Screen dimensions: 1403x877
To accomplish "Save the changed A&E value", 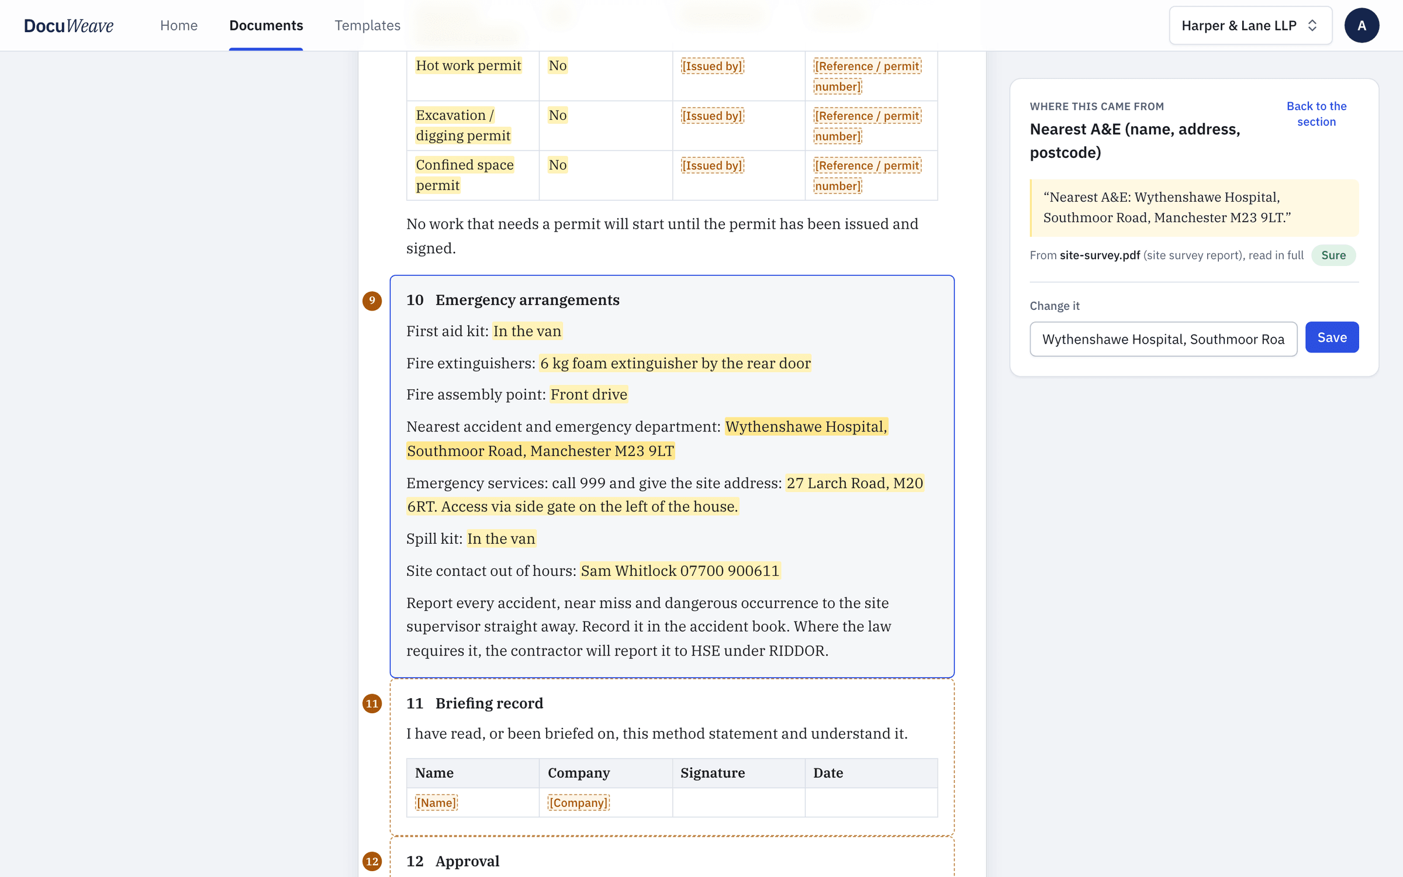I will coord(1332,337).
